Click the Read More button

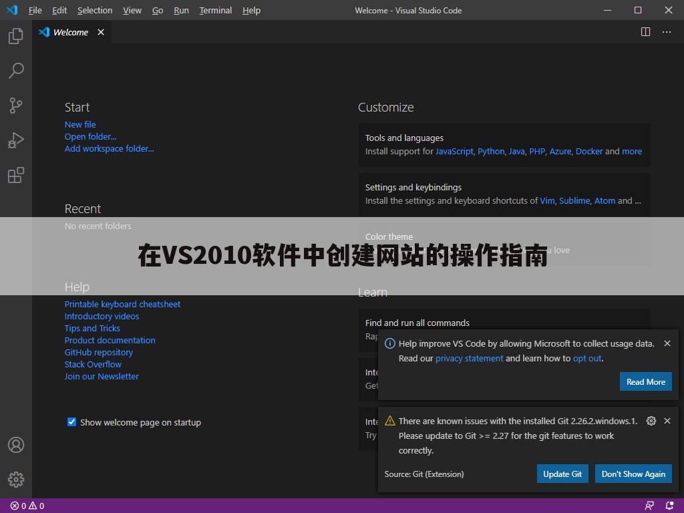coord(645,381)
